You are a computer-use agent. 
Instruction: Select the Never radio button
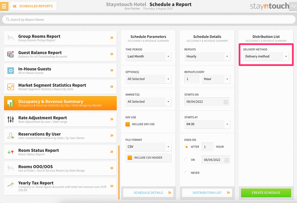pyautogui.click(x=186, y=173)
